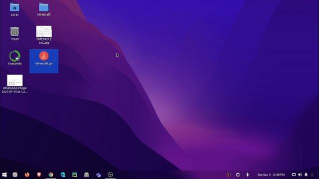Click the red circular tray icon
This screenshot has width=319, height=179.
[229, 175]
